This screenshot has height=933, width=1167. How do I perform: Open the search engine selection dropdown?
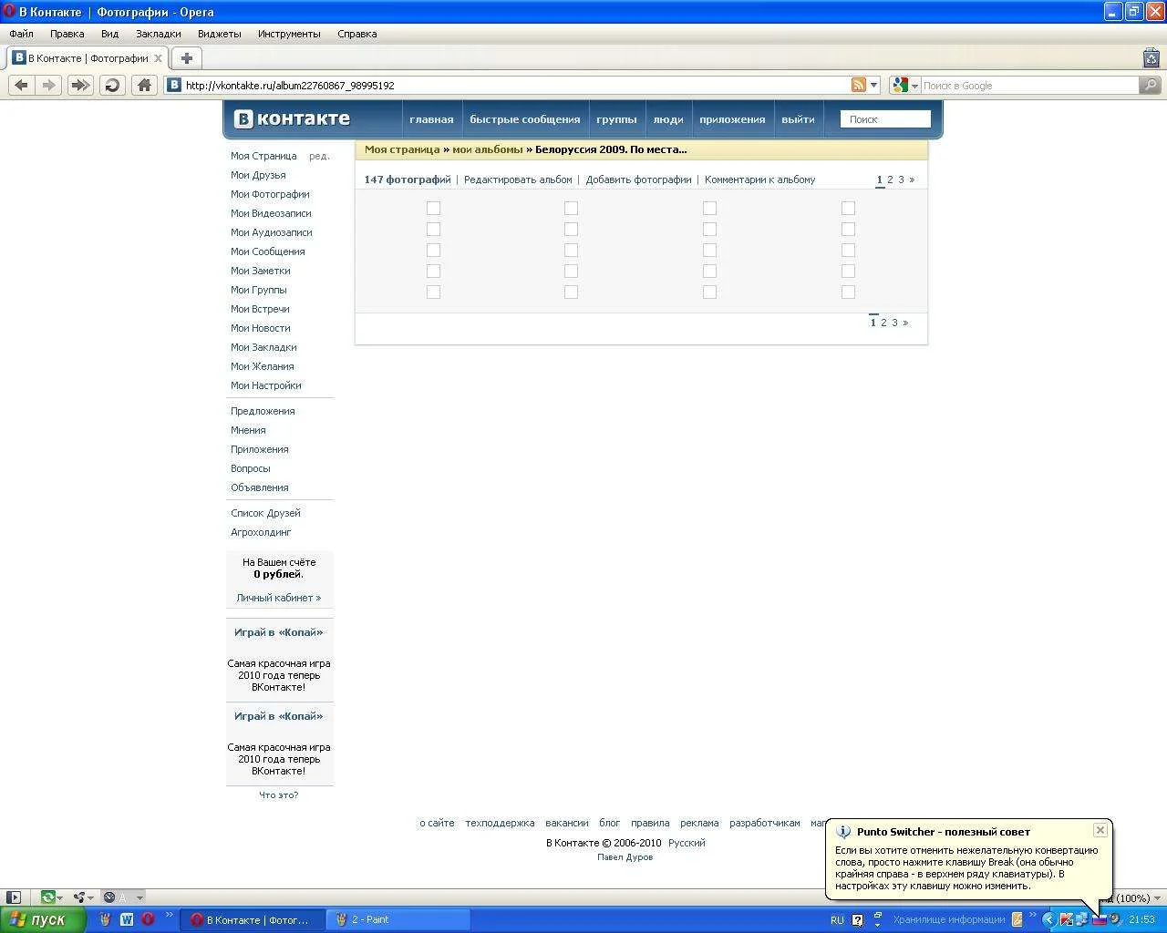(914, 85)
